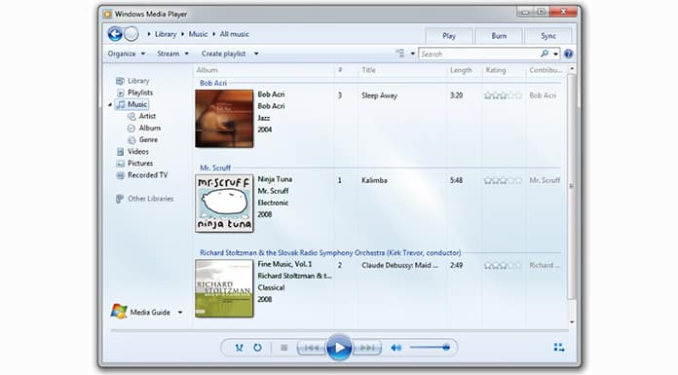The height and width of the screenshot is (375, 678).
Task: Open the Media Guide dropdown arrow
Action: [x=180, y=313]
